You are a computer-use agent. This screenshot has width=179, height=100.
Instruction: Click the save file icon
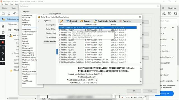[x=3, y=14]
